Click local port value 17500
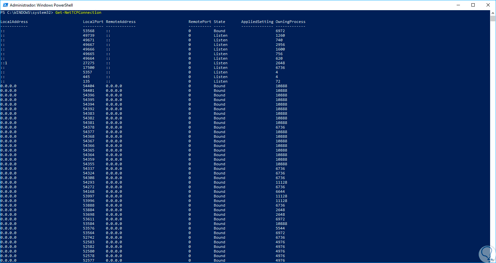496x263 pixels. click(x=89, y=68)
